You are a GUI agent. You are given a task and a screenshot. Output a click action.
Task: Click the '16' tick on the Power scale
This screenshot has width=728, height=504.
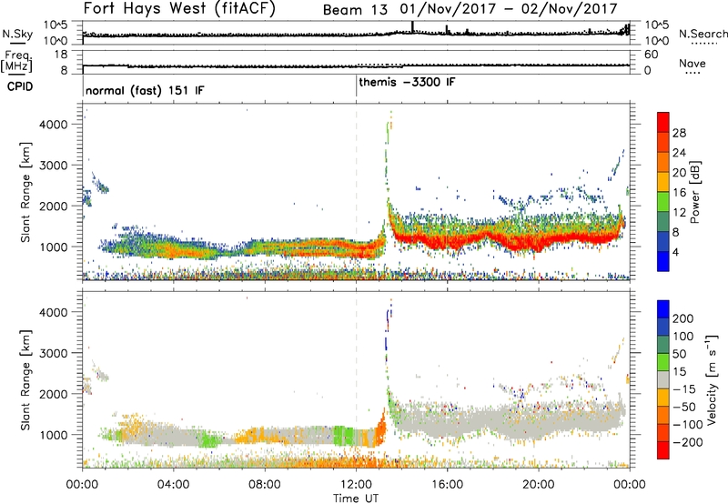(679, 193)
